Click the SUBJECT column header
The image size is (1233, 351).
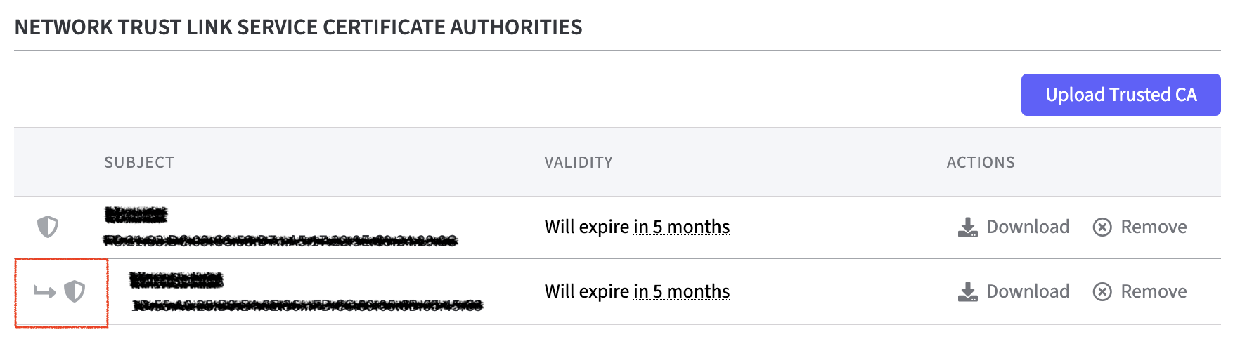click(139, 163)
